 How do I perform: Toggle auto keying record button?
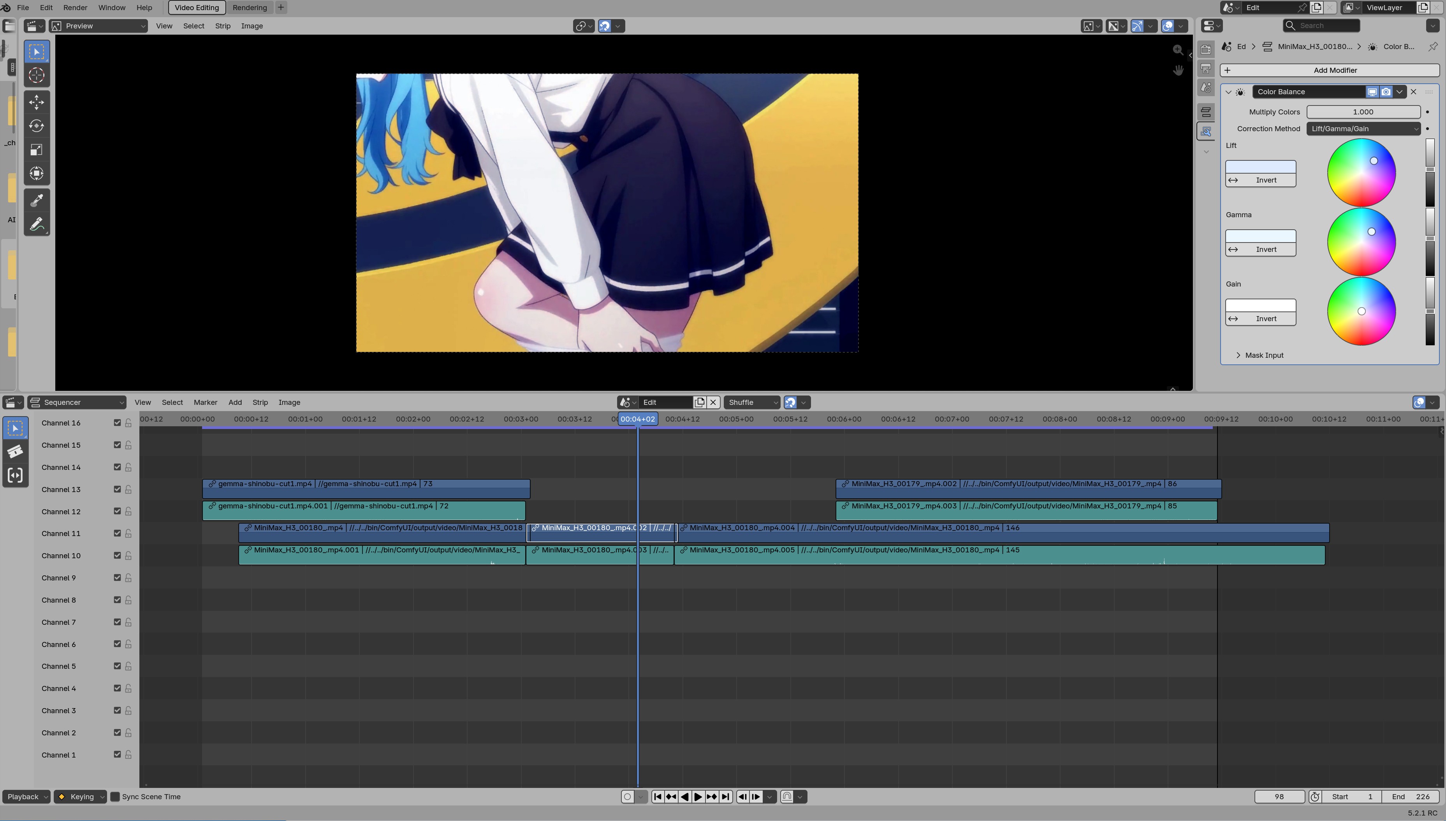627,797
